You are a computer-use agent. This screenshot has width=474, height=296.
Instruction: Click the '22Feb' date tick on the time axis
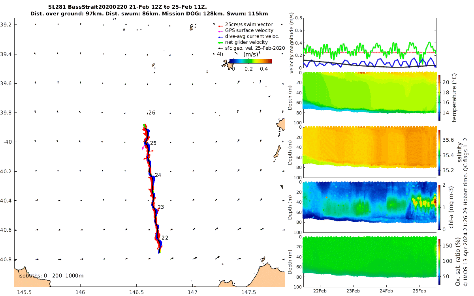(319, 291)
